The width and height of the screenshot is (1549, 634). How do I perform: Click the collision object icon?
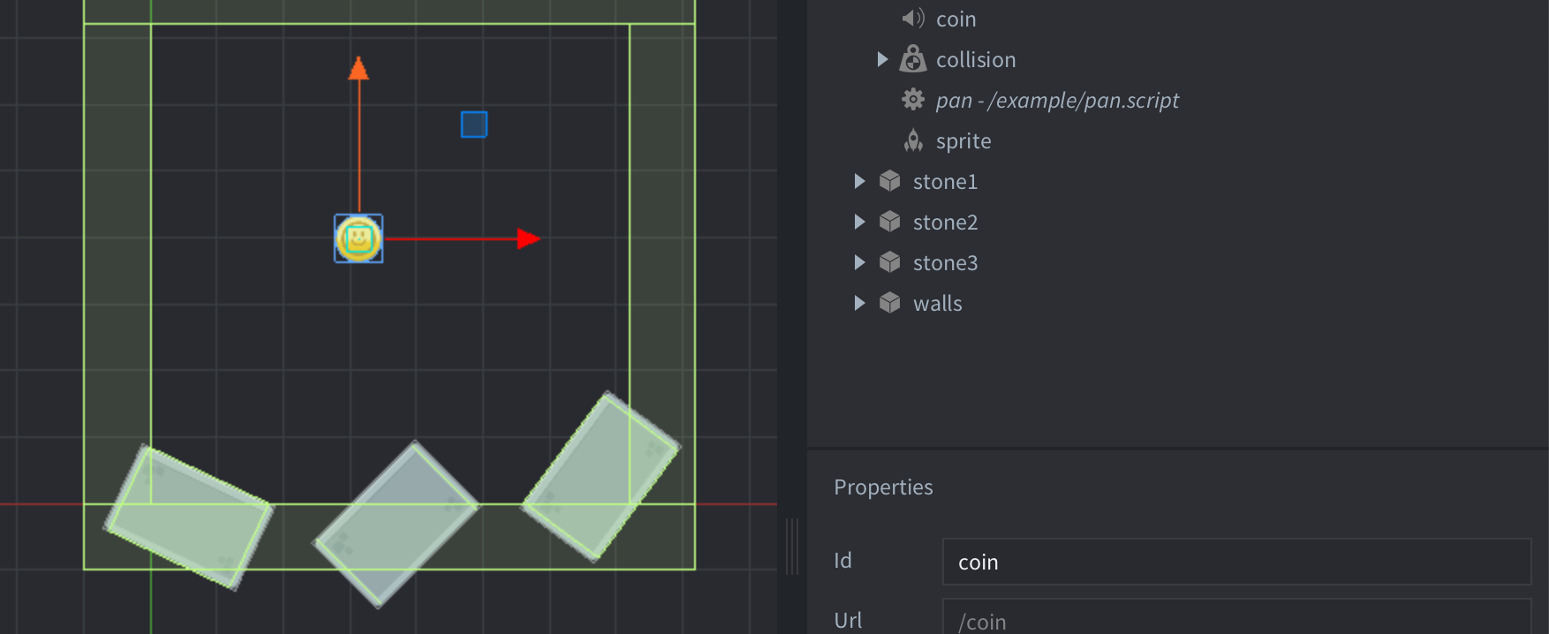click(x=912, y=59)
